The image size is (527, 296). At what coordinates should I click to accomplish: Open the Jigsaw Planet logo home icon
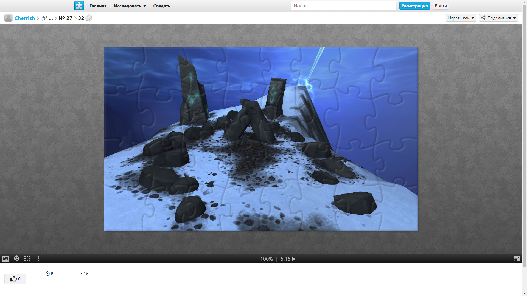point(79,6)
